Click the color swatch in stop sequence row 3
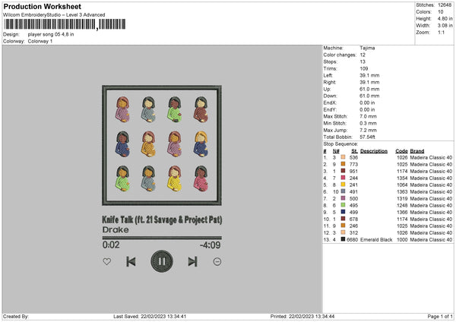This screenshot has height=322, width=456. coord(344,171)
